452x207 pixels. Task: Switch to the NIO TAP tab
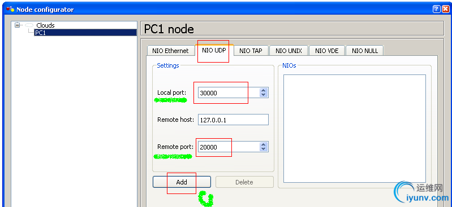pyautogui.click(x=251, y=51)
